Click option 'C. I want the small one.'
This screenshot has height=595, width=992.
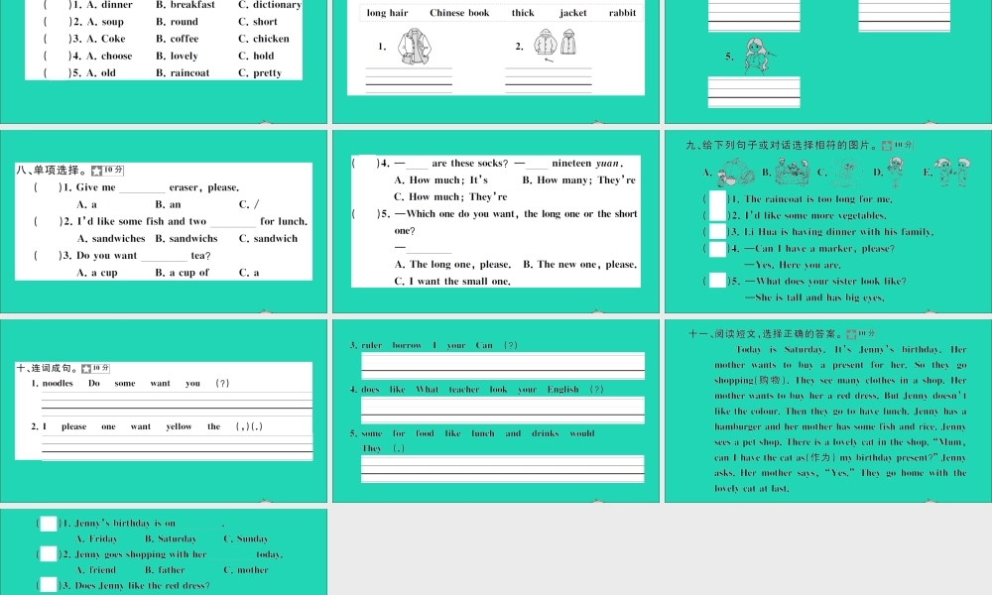point(451,282)
